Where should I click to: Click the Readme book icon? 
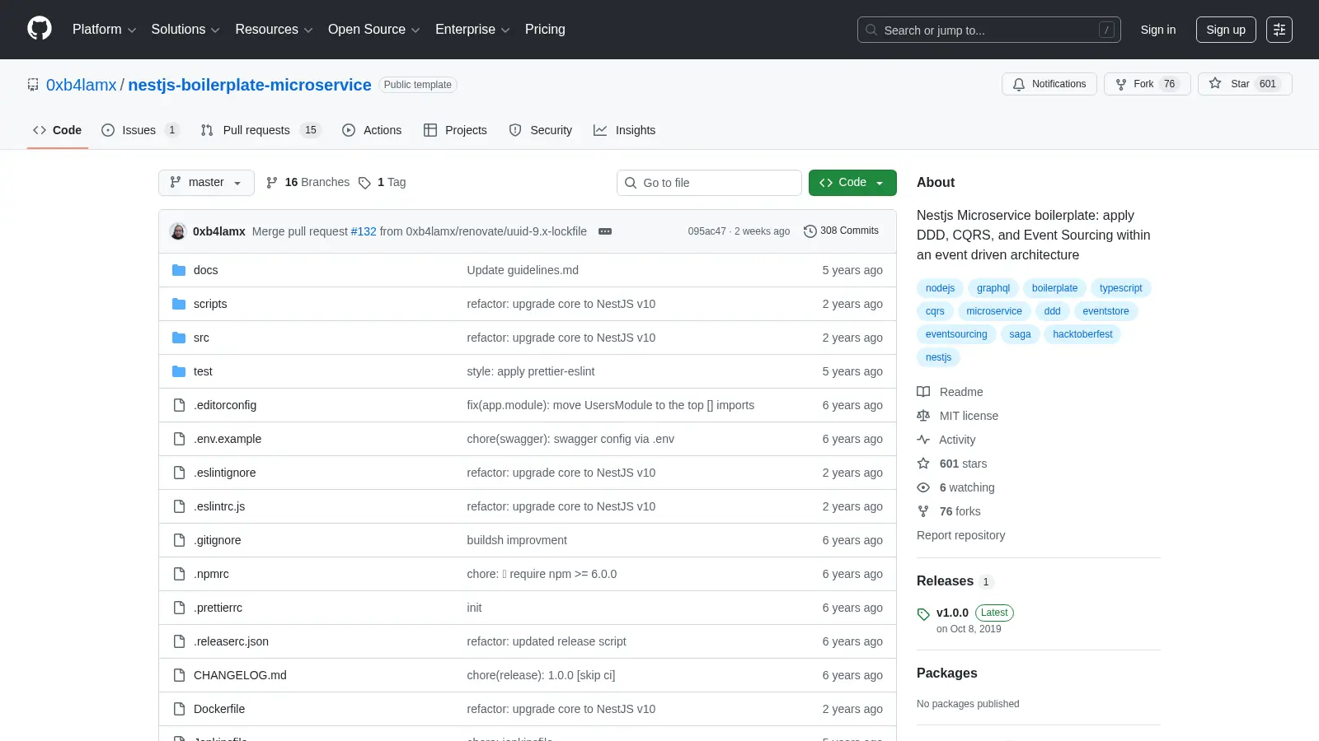[923, 392]
